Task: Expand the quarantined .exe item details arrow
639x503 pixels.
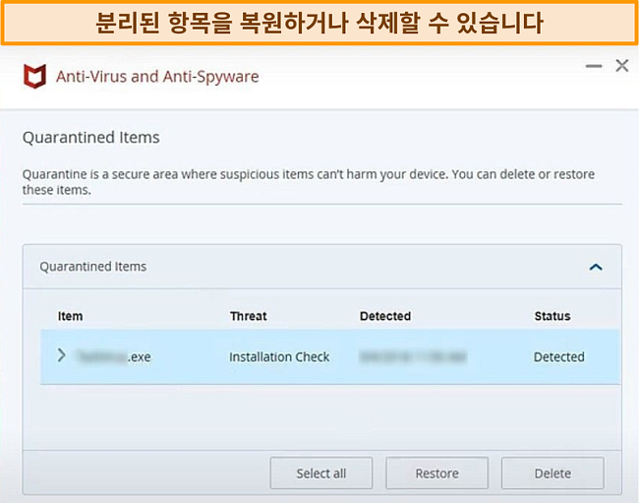Action: pos(61,355)
